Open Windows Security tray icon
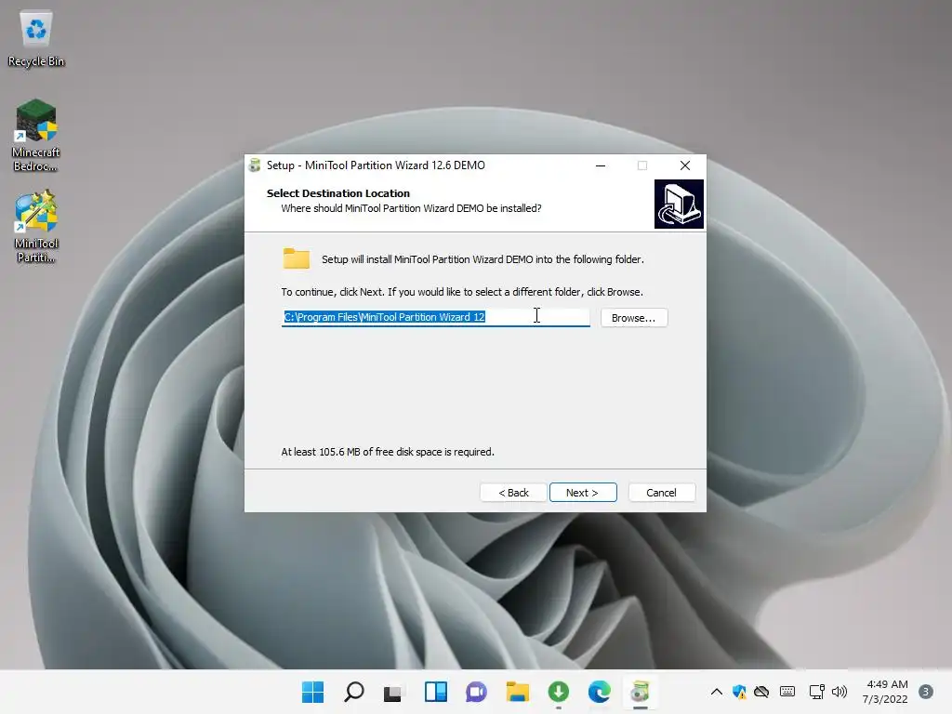 pyautogui.click(x=739, y=692)
